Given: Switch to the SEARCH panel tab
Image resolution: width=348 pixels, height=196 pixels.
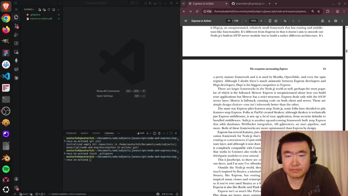Looking at the screenshot, I should pos(84,133).
